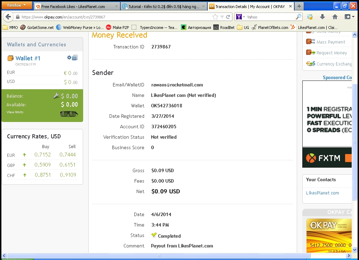Open wallet settings gear icon

pos(69,58)
